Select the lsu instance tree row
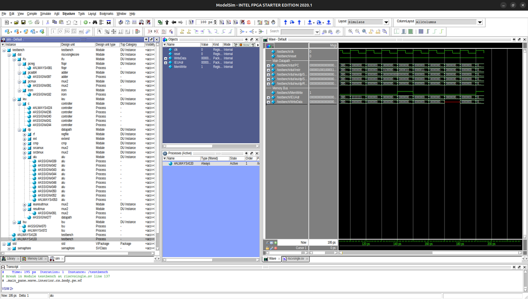Viewport: 528px width, 299px height. coord(25,222)
